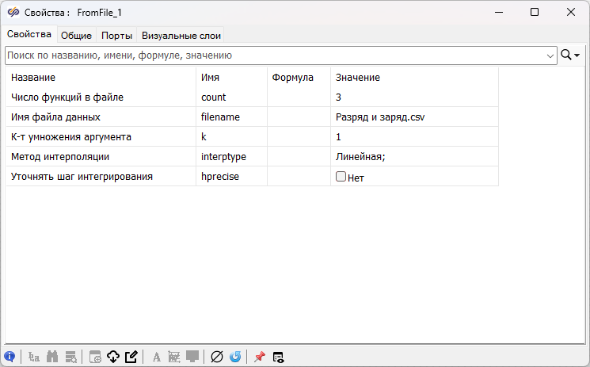Click the empty set symbol icon
Image resolution: width=590 pixels, height=367 pixels.
217,357
